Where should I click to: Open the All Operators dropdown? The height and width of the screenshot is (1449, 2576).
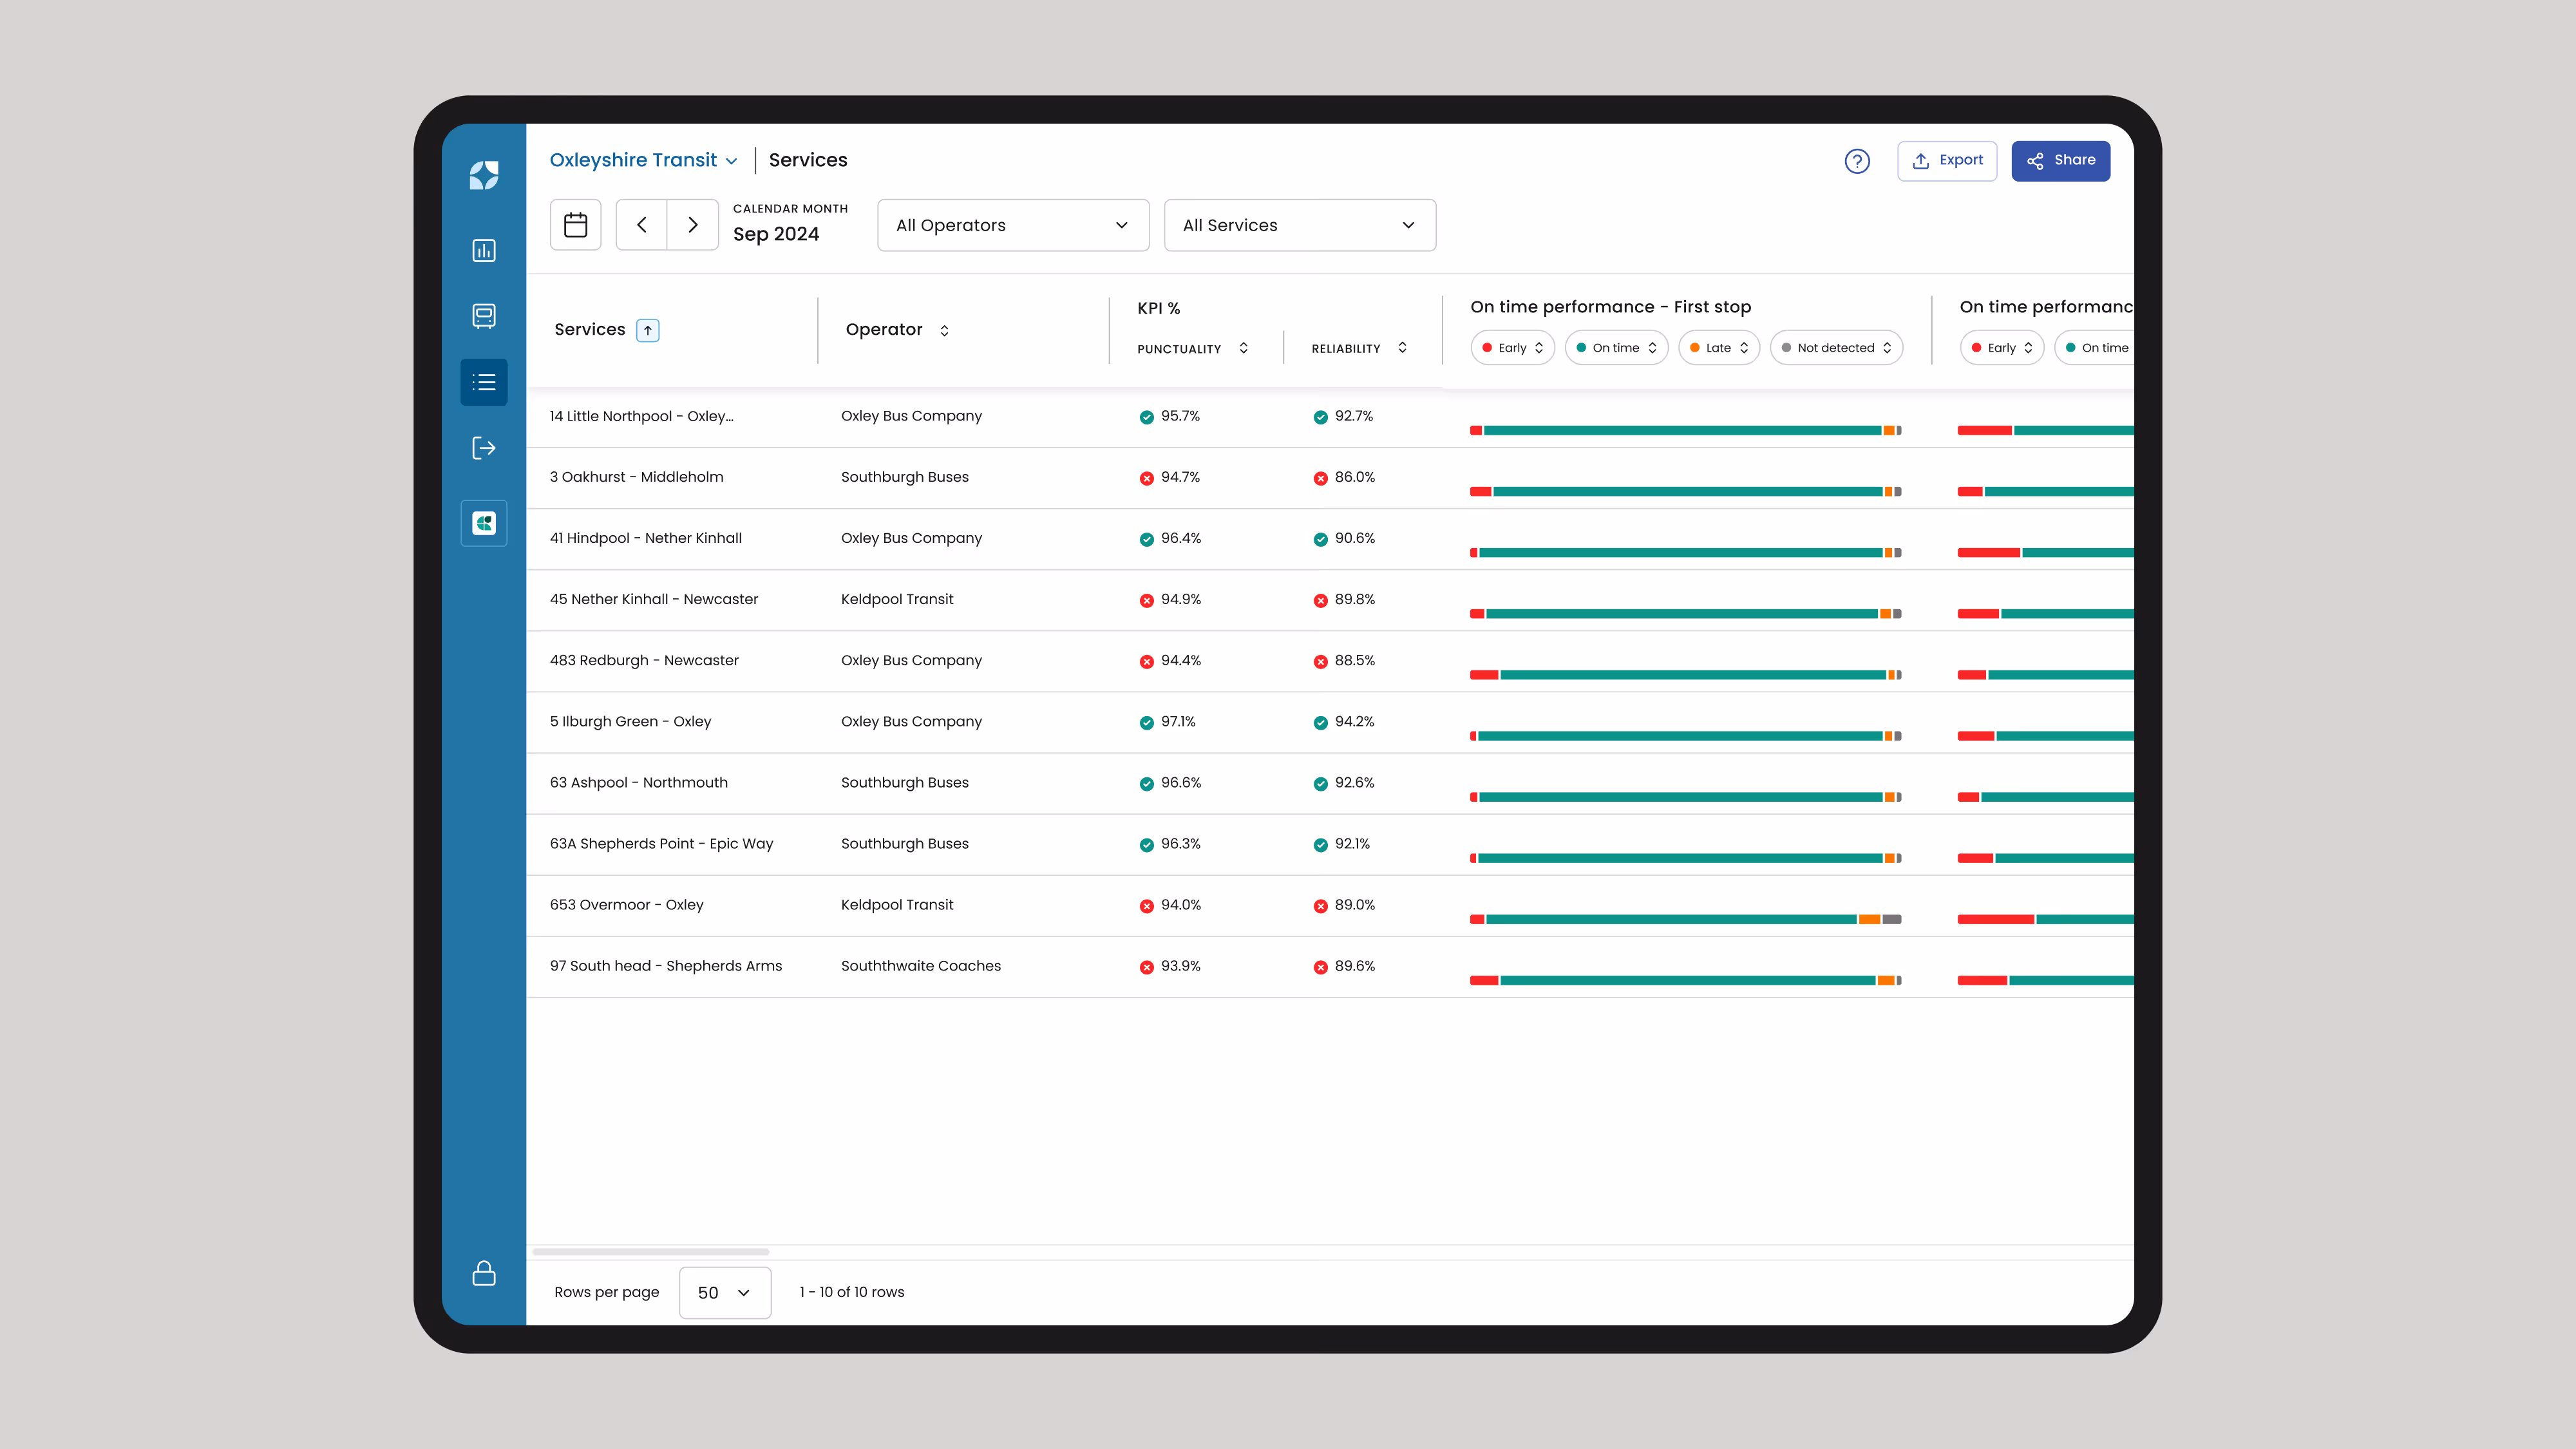(x=1013, y=224)
